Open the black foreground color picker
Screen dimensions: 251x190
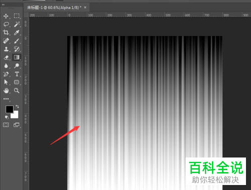point(10,109)
